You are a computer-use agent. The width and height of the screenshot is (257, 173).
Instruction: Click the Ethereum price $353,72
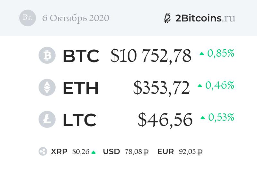pyautogui.click(x=161, y=88)
